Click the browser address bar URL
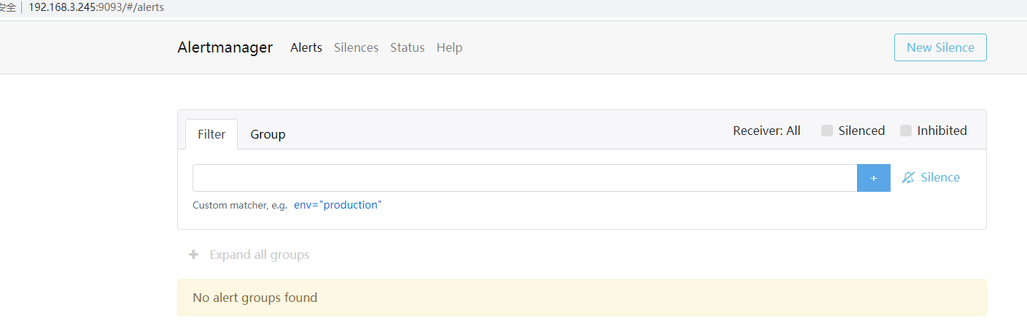The image size is (1027, 334). (96, 7)
